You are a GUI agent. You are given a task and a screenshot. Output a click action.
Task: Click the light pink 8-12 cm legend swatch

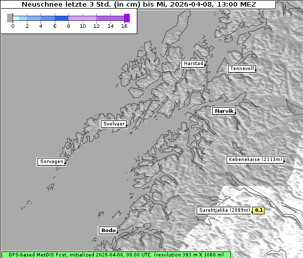[x=82, y=18]
